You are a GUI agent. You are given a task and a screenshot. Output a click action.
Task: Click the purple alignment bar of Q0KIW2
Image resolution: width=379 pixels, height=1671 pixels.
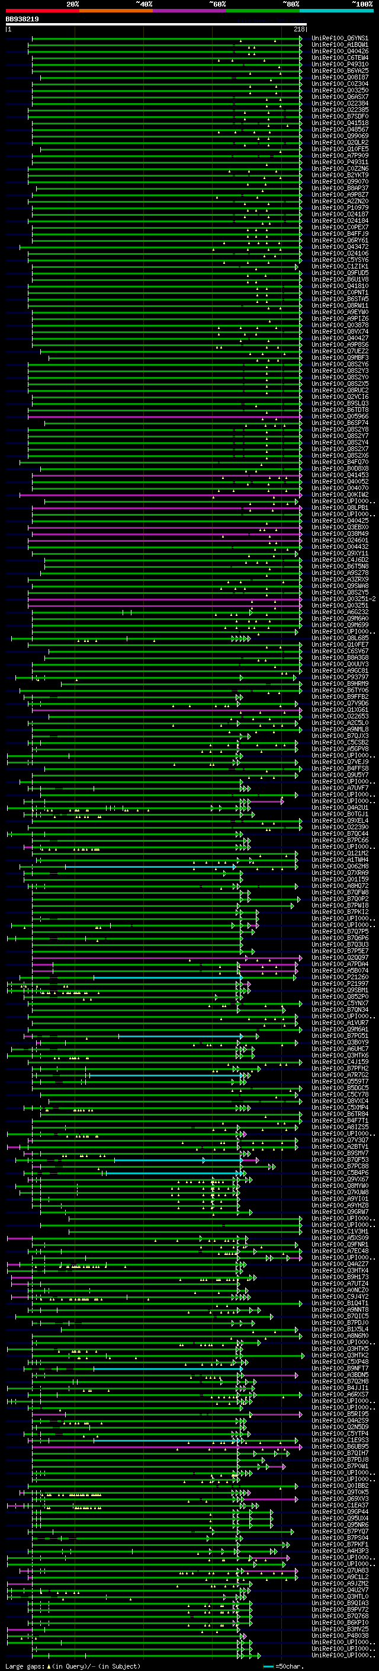pos(160,495)
